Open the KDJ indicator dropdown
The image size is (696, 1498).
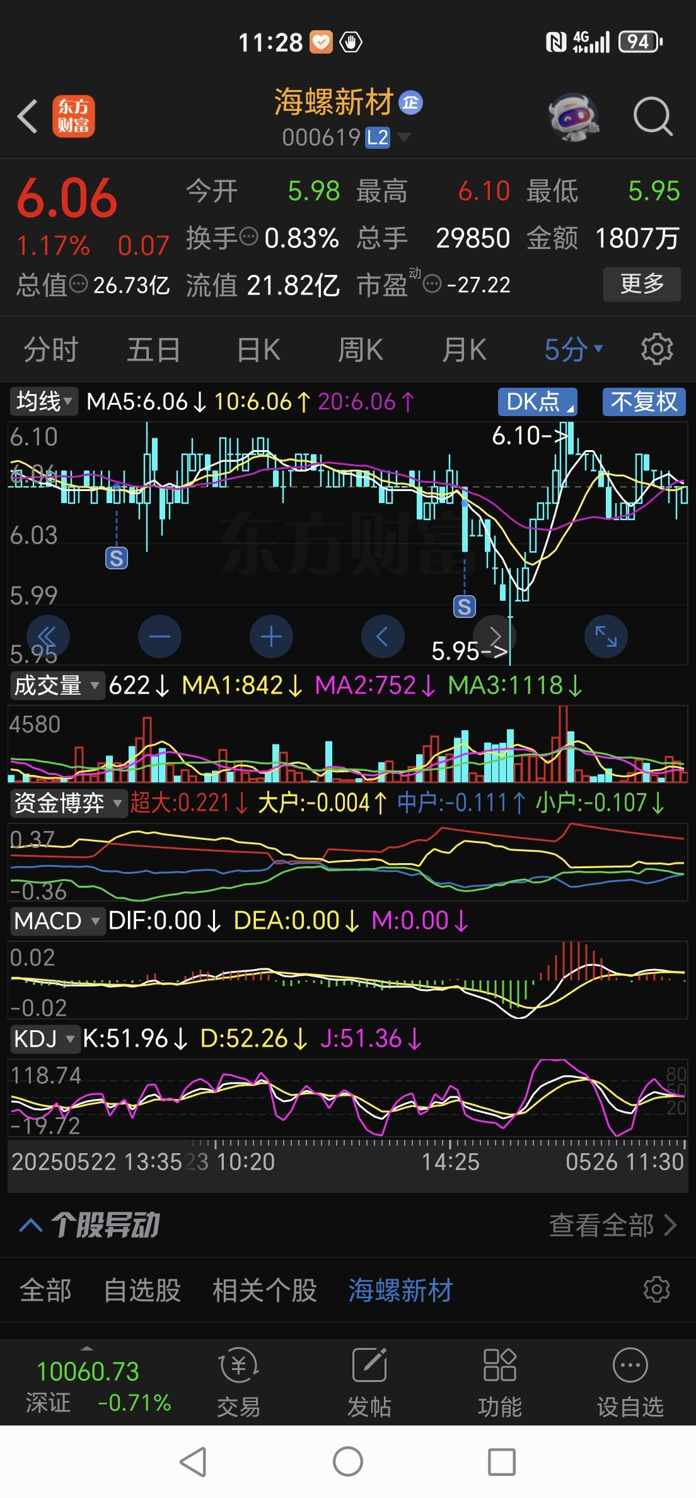pos(45,1038)
